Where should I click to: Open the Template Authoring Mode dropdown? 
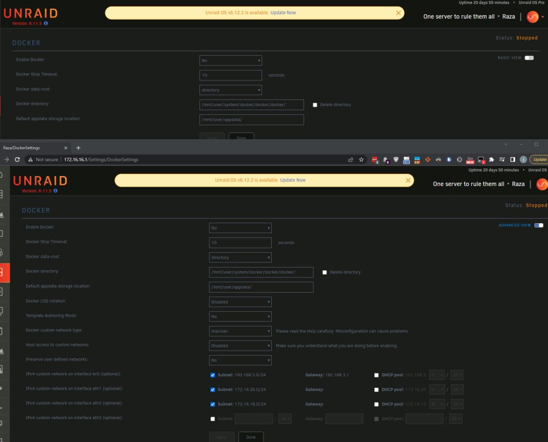(x=241, y=316)
